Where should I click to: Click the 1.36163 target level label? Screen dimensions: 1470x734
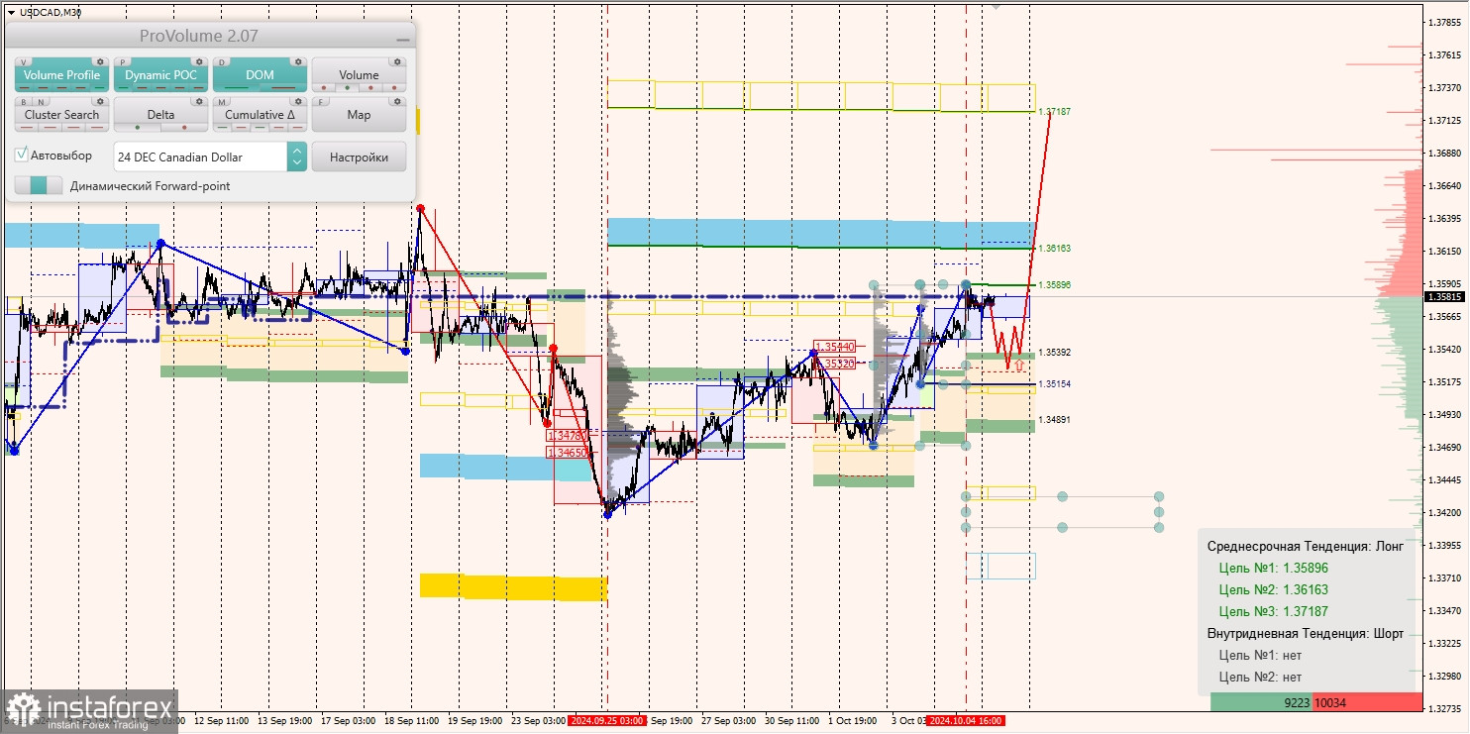[x=1057, y=249]
